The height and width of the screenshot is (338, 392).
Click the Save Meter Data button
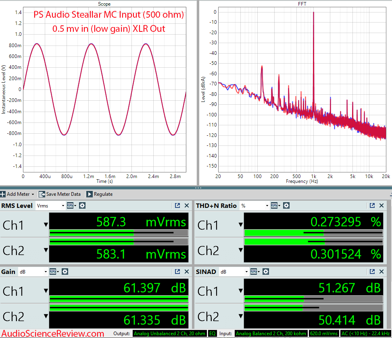pos(60,194)
